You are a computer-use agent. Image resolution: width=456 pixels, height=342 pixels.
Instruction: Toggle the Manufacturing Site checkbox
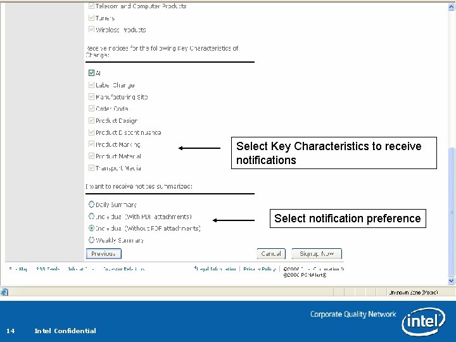[x=91, y=96]
